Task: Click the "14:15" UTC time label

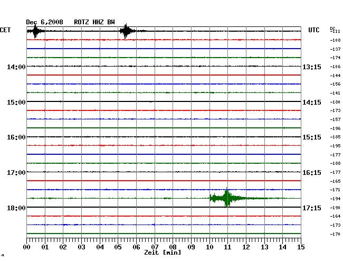Action: tap(312, 102)
